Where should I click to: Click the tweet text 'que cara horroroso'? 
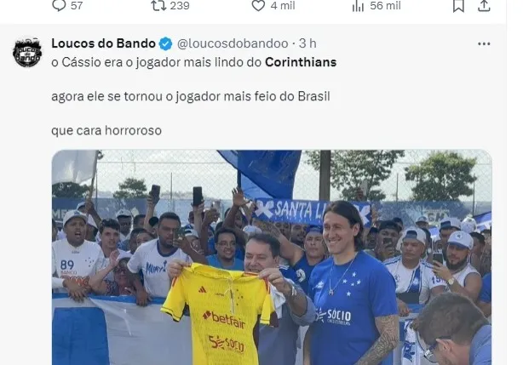106,130
